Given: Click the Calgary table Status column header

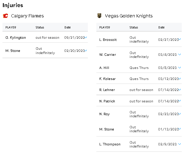Looking at the screenshot, I should [40, 27].
